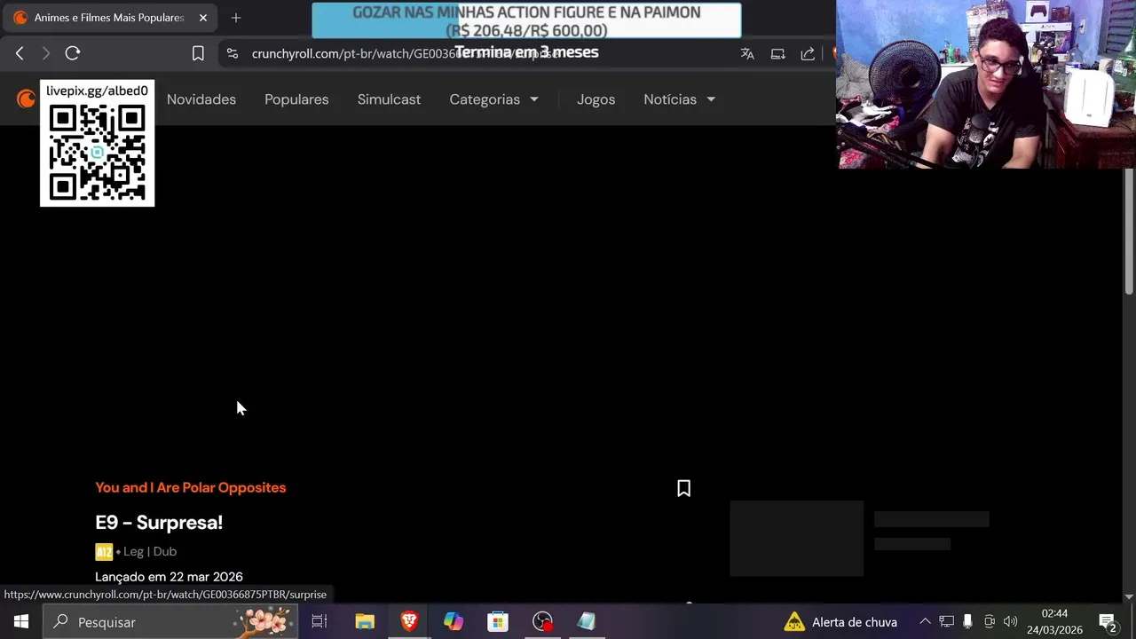Image resolution: width=1136 pixels, height=639 pixels.
Task: Expand the Categorias dropdown
Action: tap(494, 99)
